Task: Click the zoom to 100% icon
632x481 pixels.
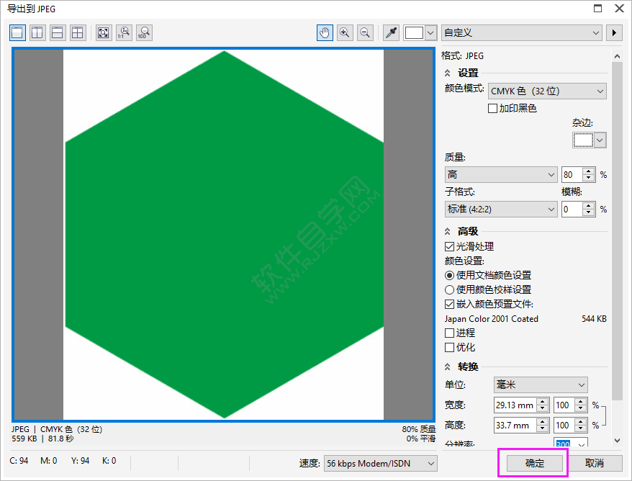Action: pos(143,32)
